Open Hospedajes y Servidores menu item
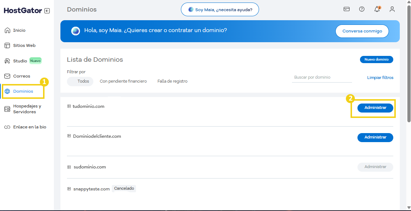Screen dimensions: 411x211 pos(27,109)
